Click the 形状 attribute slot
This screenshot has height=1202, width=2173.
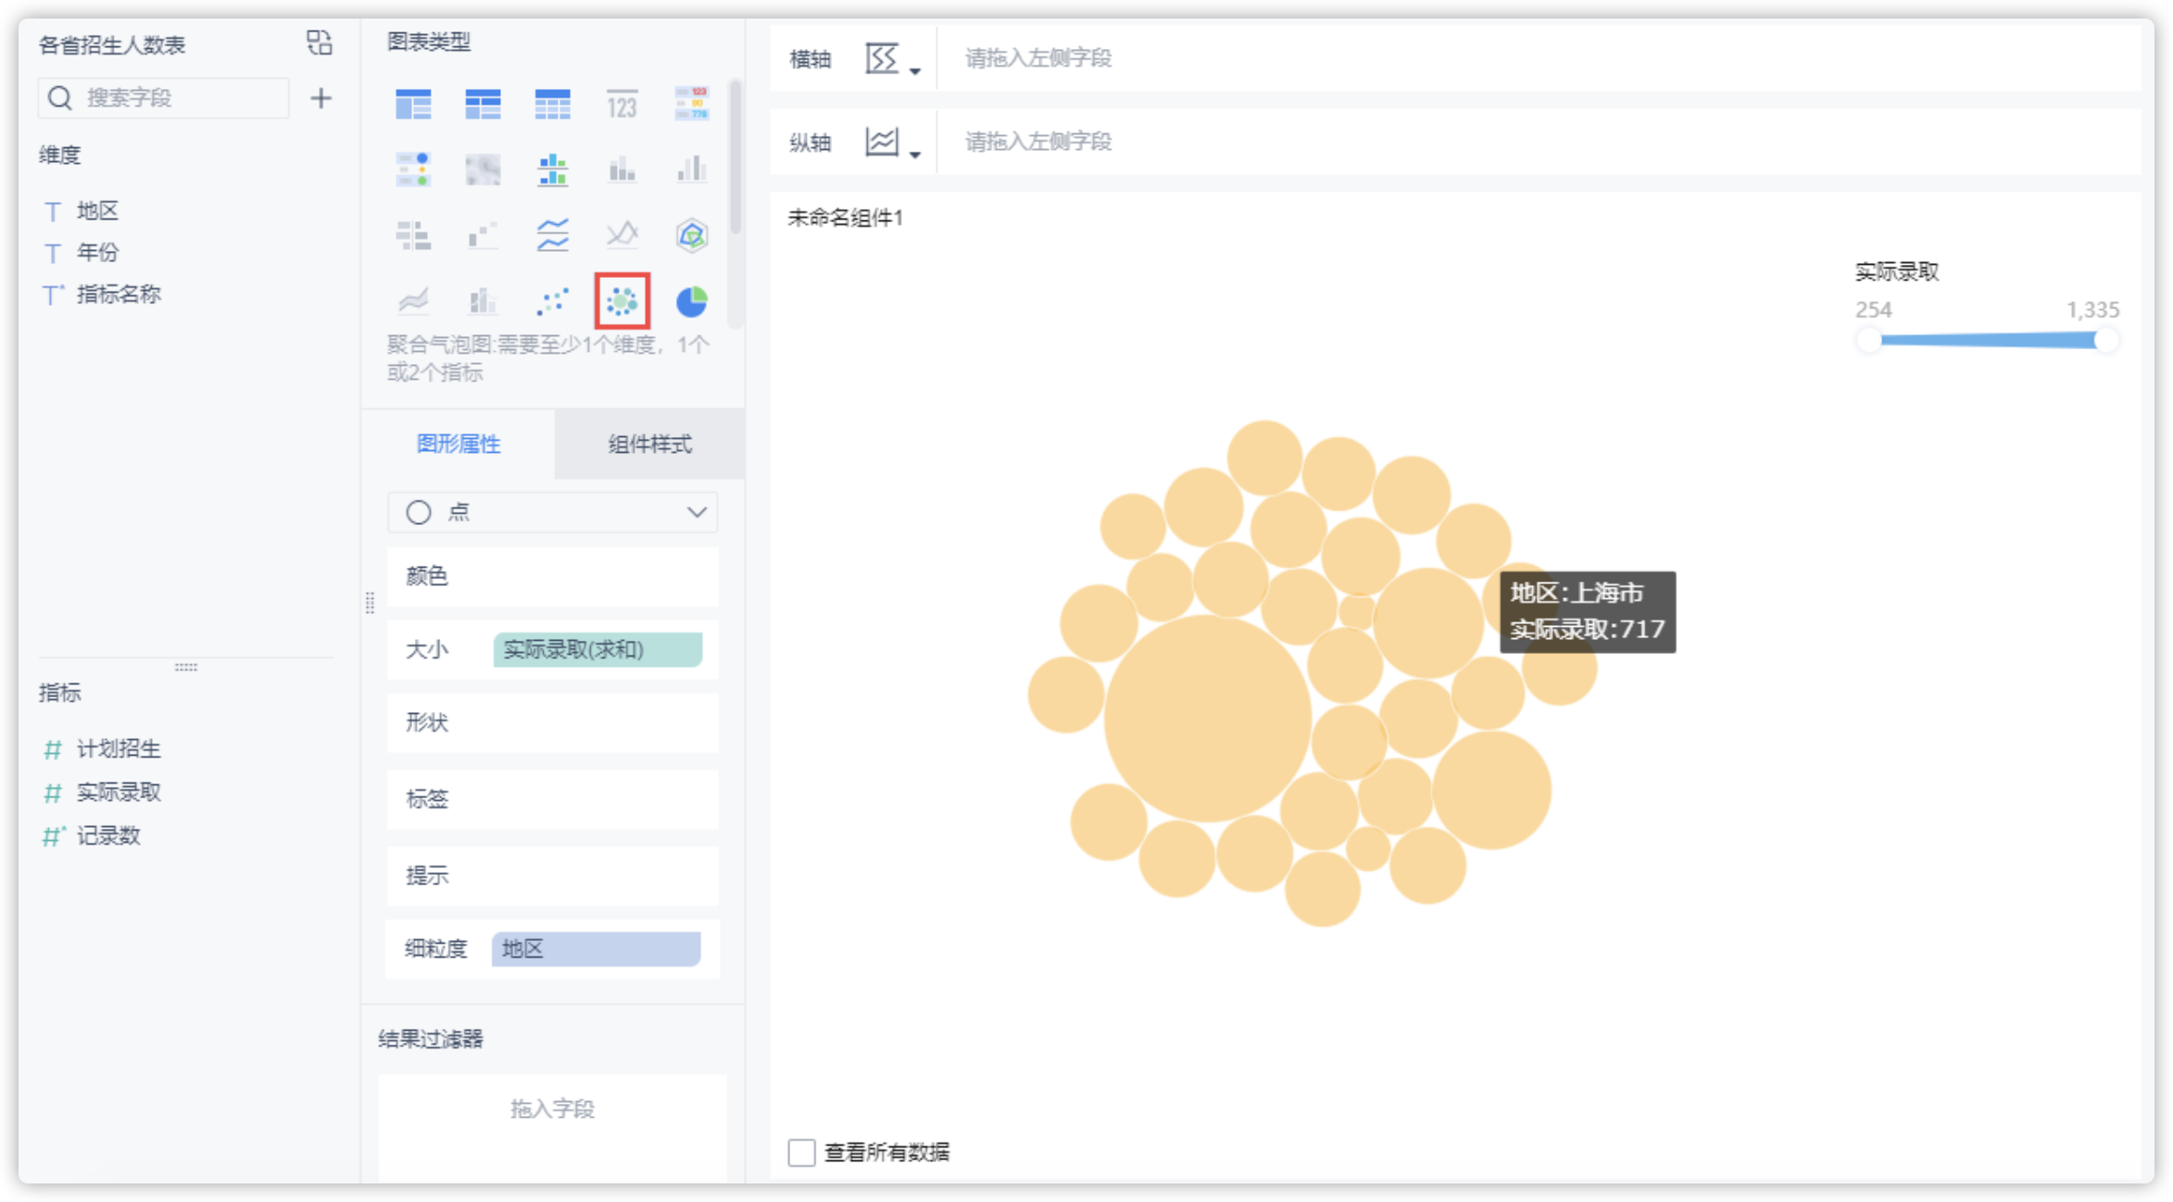tap(552, 722)
